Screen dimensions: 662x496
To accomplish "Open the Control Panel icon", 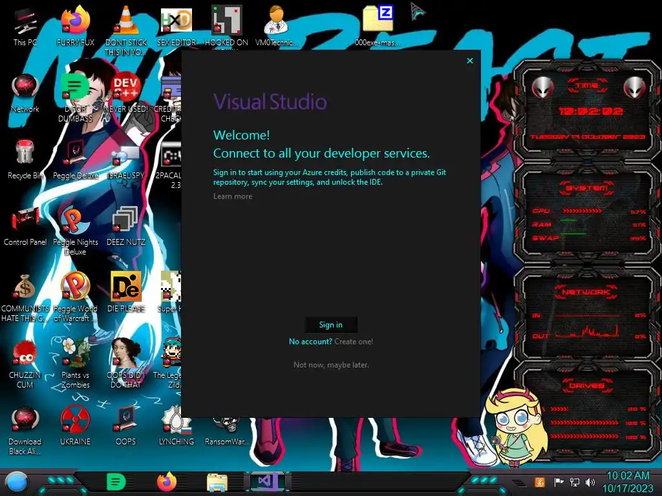I will coord(25,226).
